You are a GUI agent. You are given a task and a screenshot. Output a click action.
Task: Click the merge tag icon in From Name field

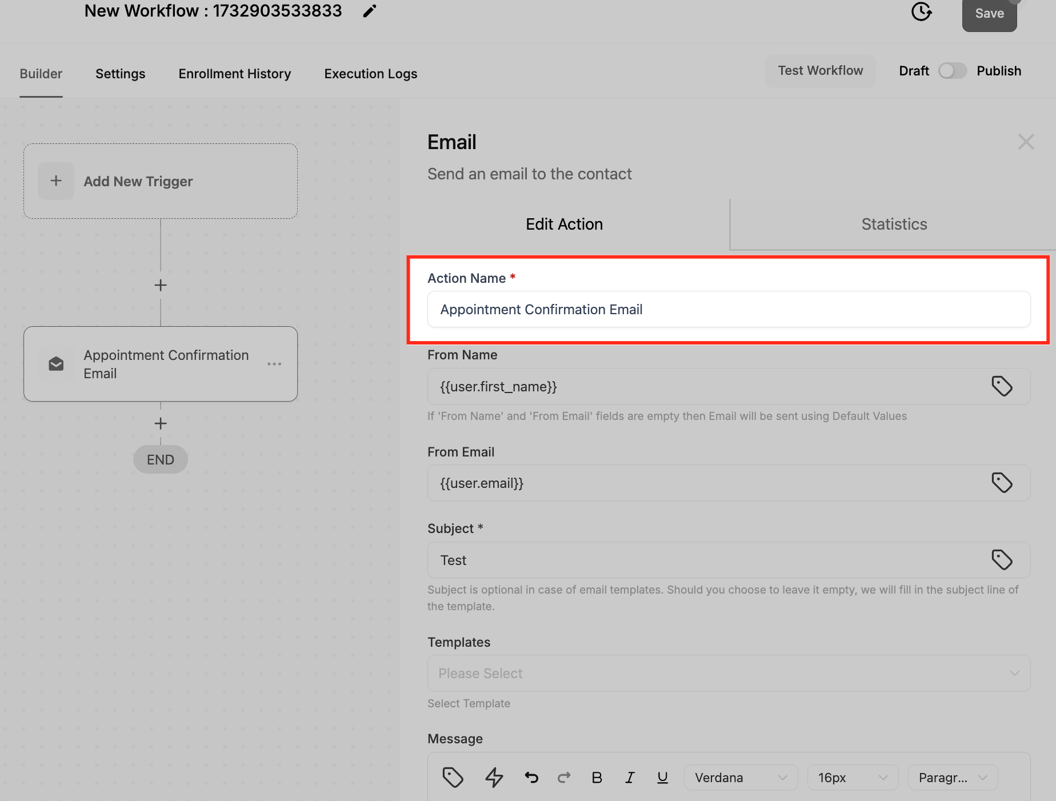(x=1002, y=386)
